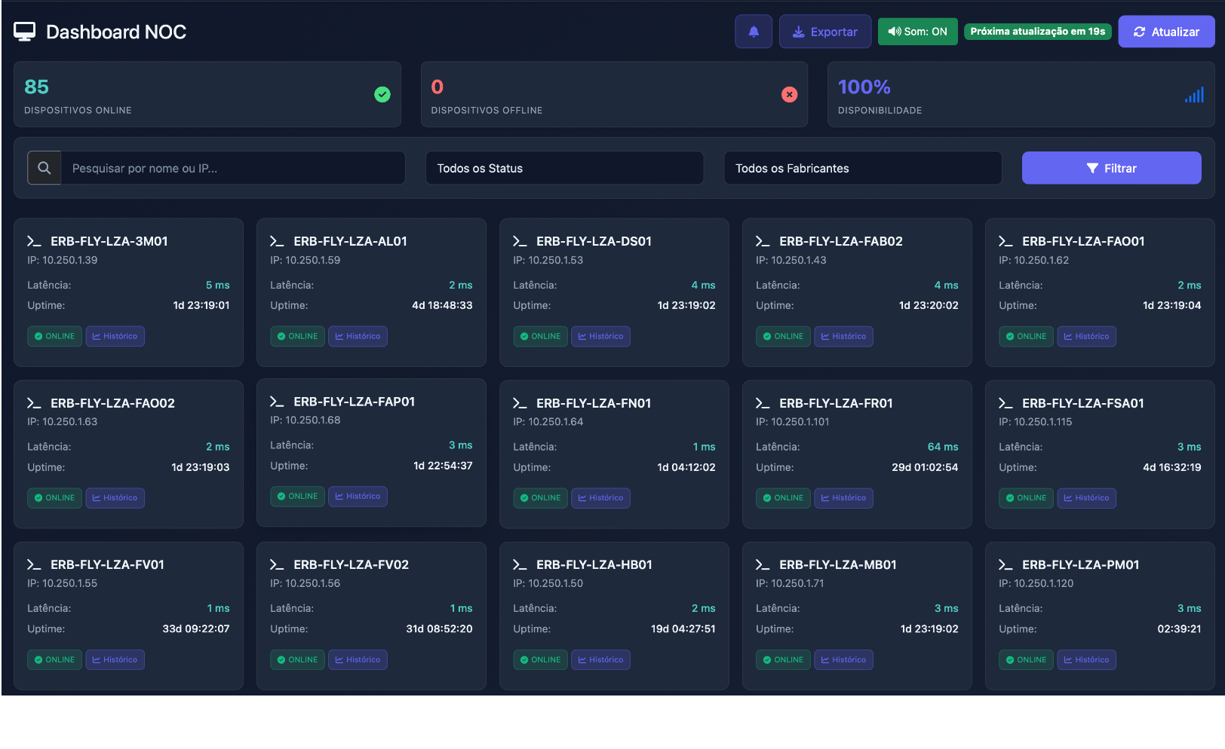Click the ONLINE badge on ERB-FLY-LZA-PM01
The height and width of the screenshot is (749, 1225).
pyautogui.click(x=1026, y=659)
